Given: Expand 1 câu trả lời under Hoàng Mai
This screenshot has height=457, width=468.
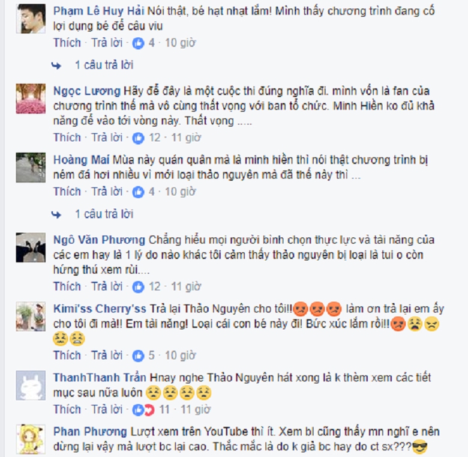Looking at the screenshot, I should 104,214.
